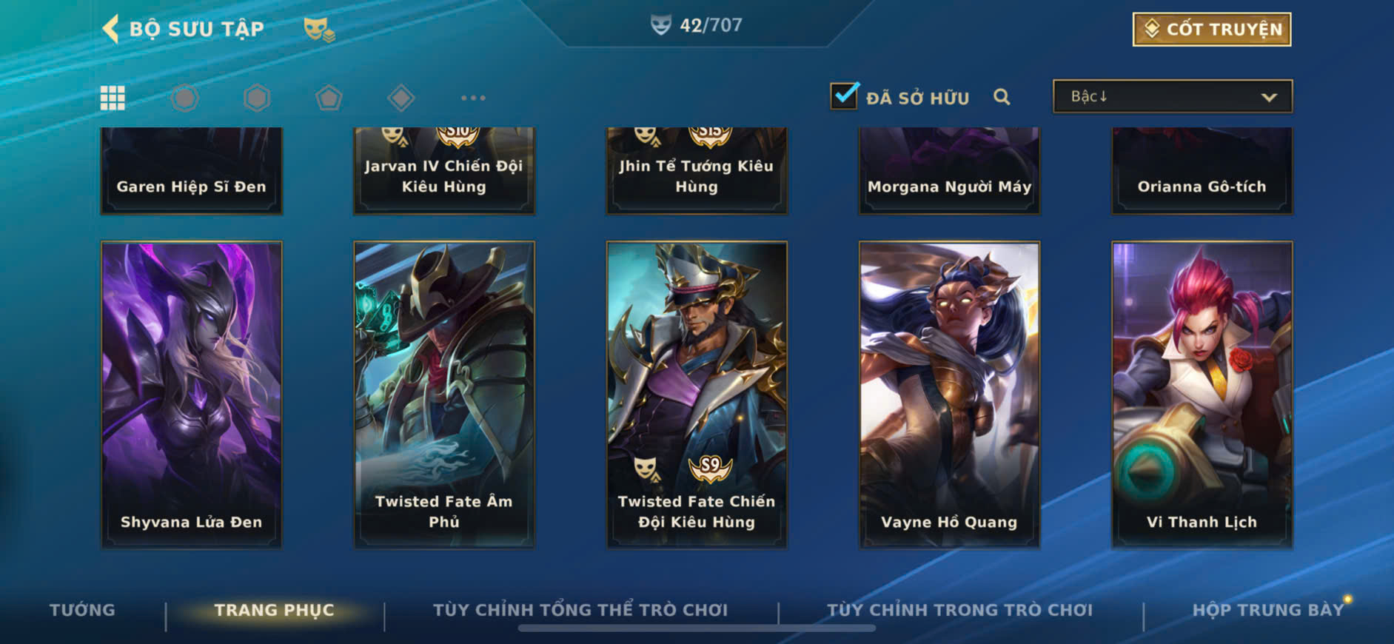The height and width of the screenshot is (644, 1394).
Task: Select the all-skins grid filter icon
Action: point(113,98)
